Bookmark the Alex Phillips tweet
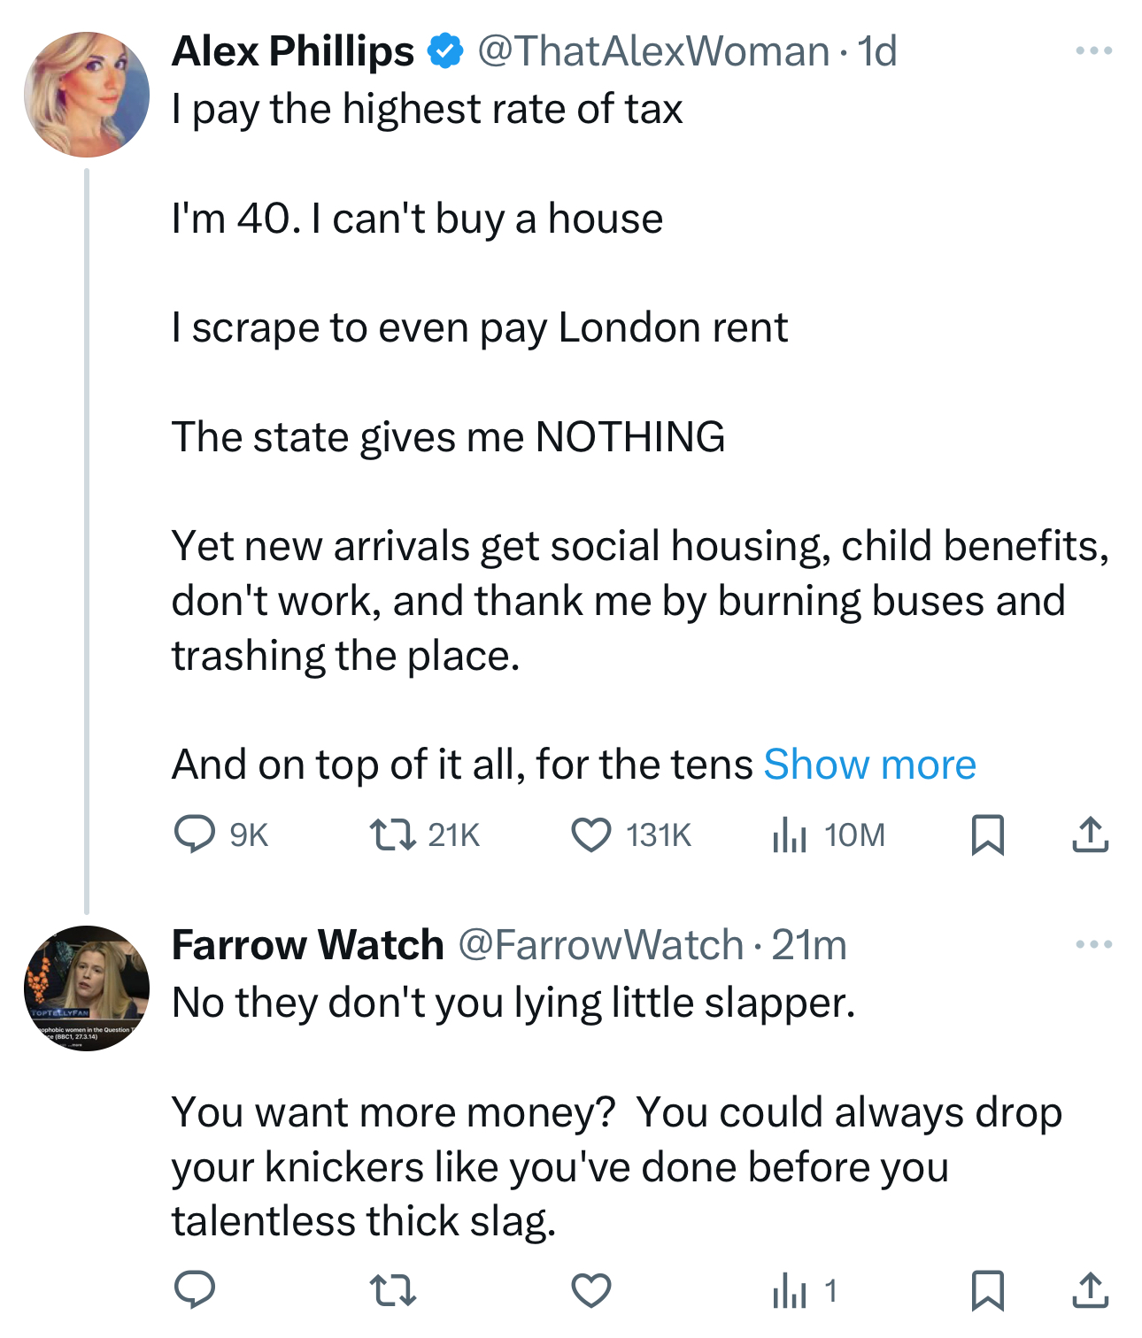The width and height of the screenshot is (1142, 1338). (x=987, y=834)
